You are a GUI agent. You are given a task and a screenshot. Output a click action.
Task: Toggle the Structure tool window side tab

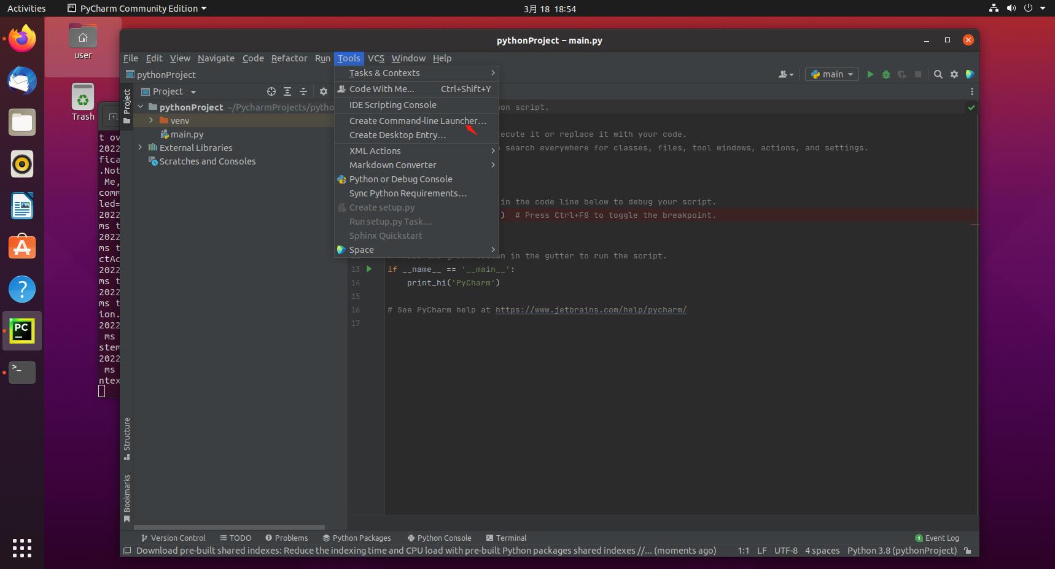pos(127,438)
